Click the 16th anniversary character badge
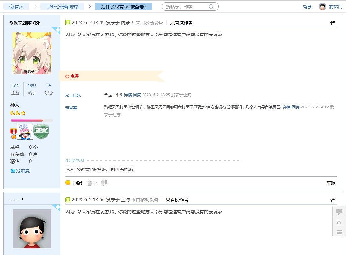346x255 pixels. pyautogui.click(x=25, y=131)
